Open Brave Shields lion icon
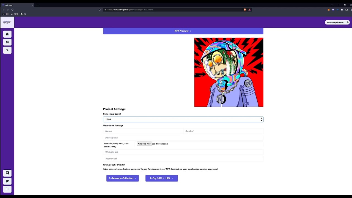The image size is (352, 198). pos(245,10)
